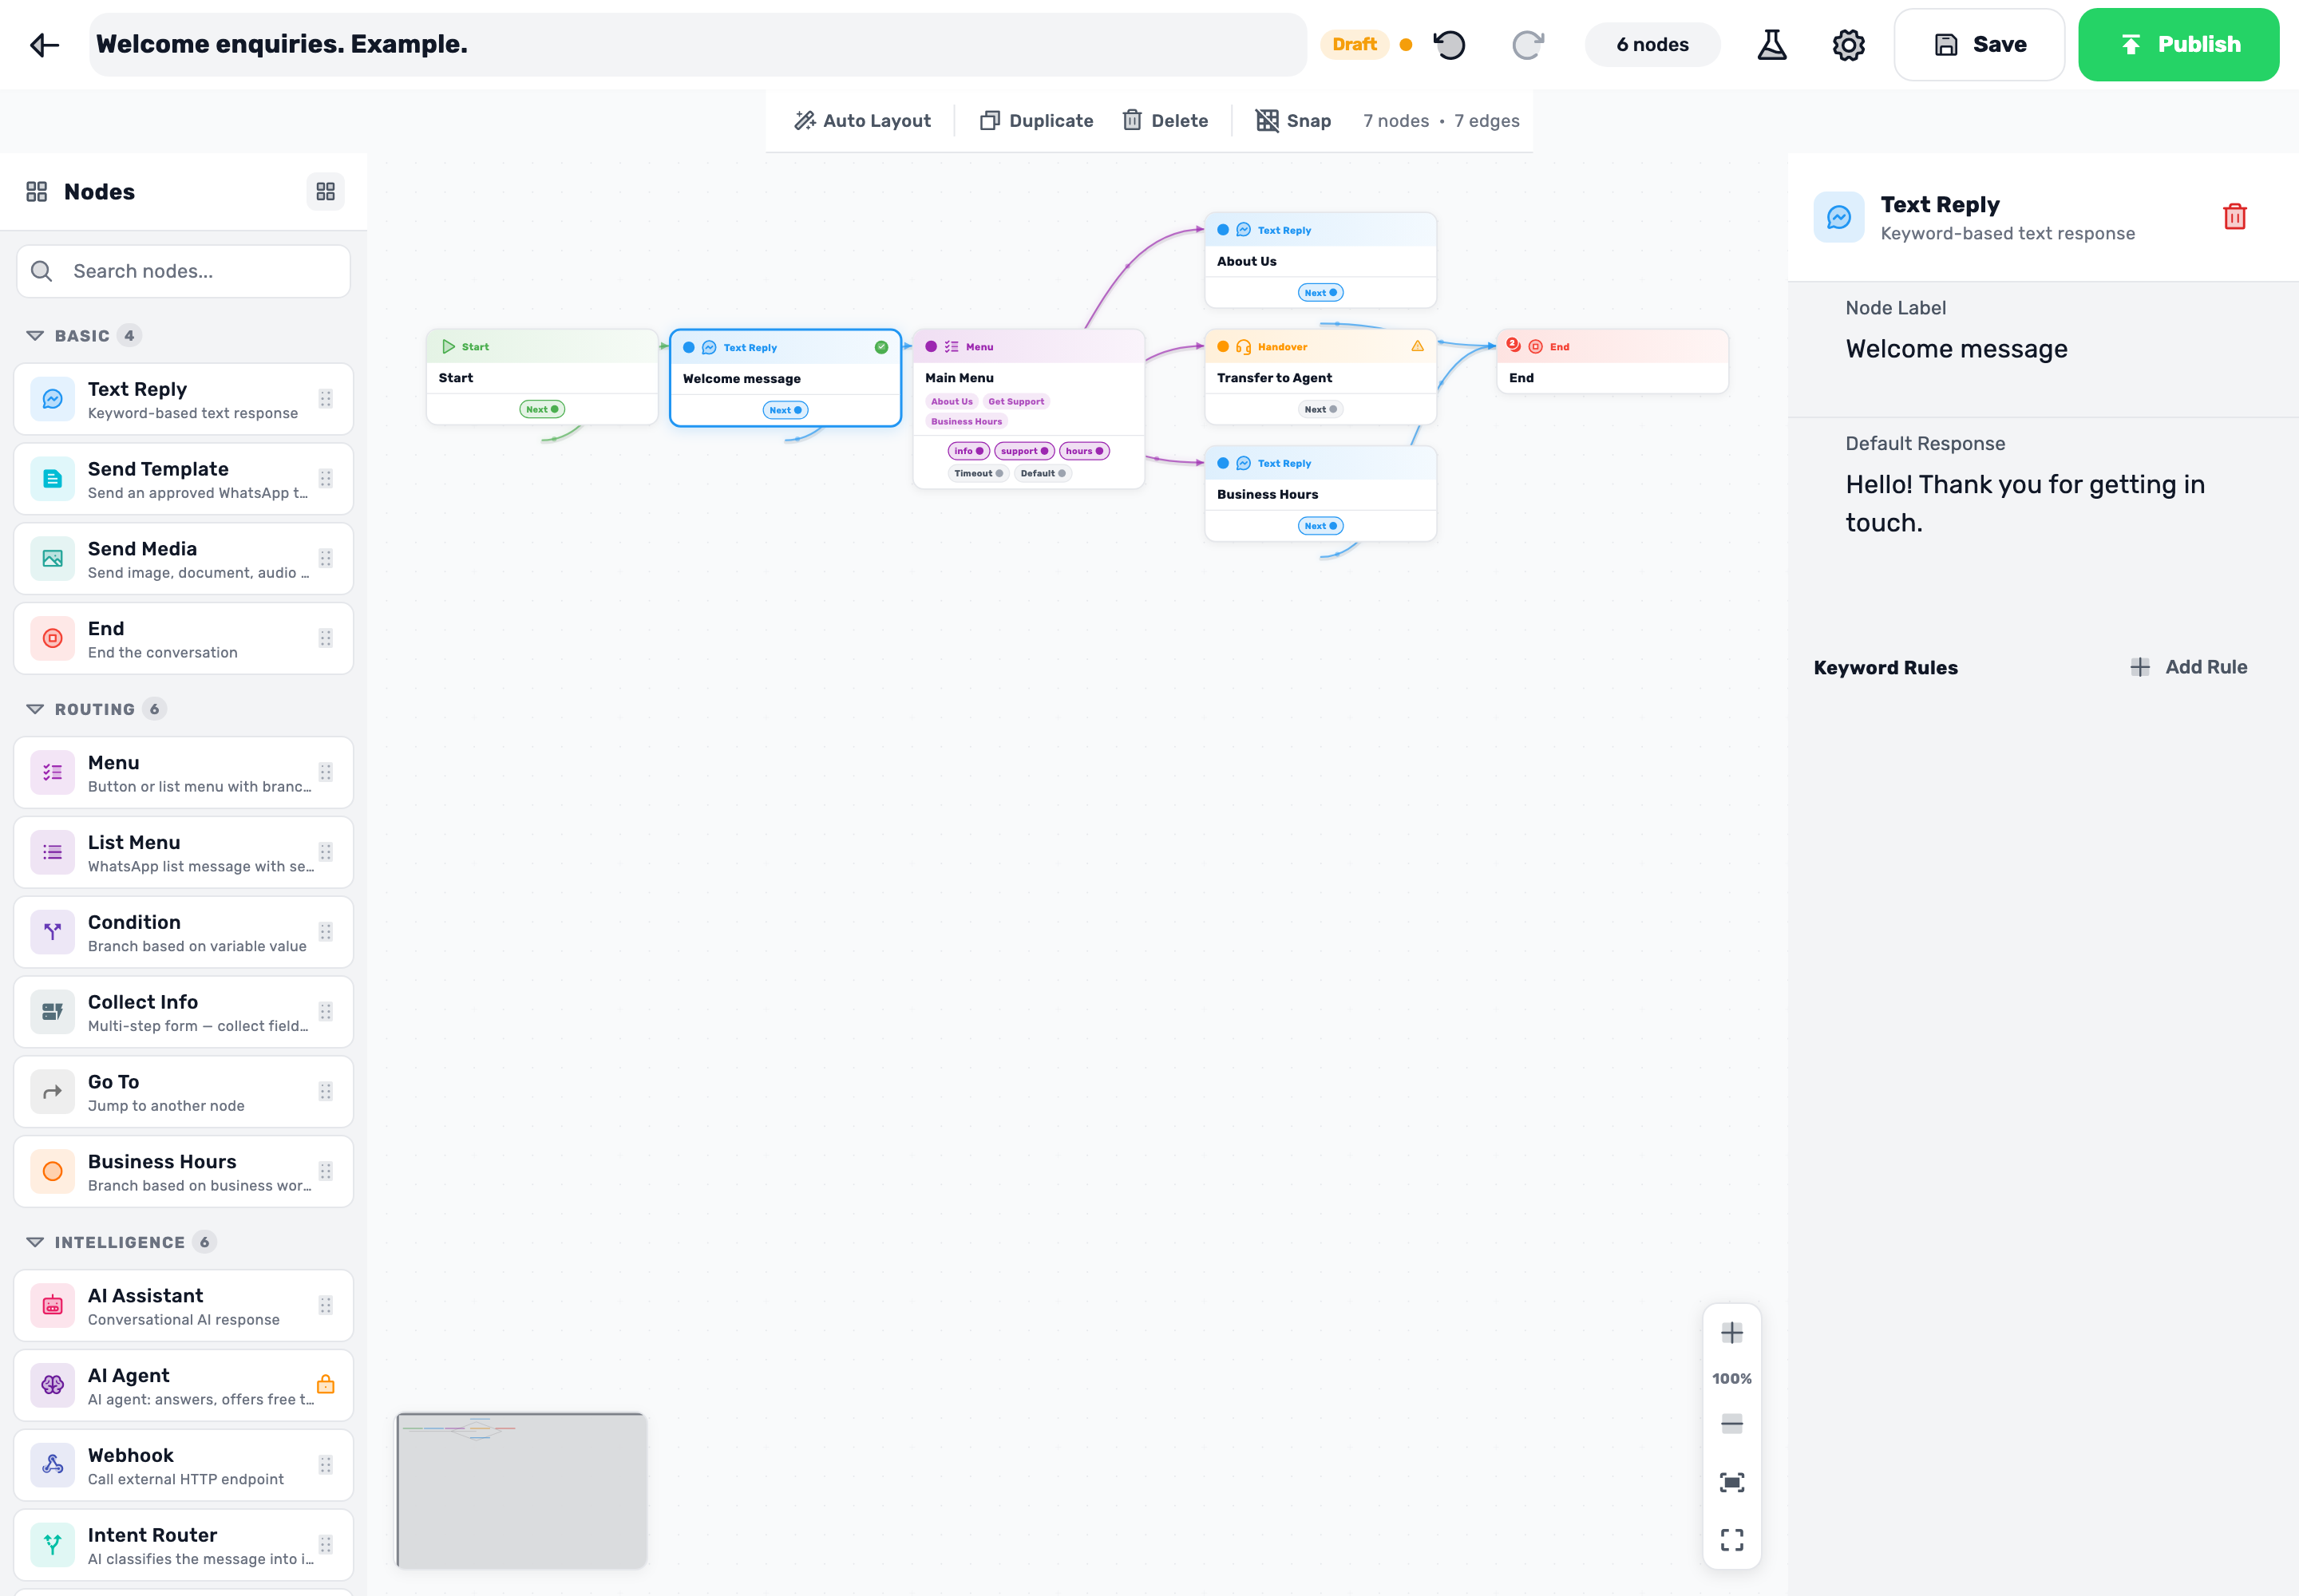Open flow settings gear
The width and height of the screenshot is (2299, 1596).
click(1848, 45)
